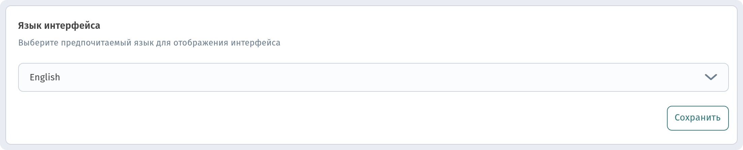The image size is (743, 150).
Task: Click the Язык интерфейса heading
Action: [x=59, y=26]
